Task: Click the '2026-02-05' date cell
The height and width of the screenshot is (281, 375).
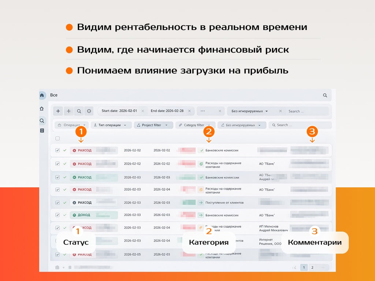Action: pyautogui.click(x=132, y=255)
